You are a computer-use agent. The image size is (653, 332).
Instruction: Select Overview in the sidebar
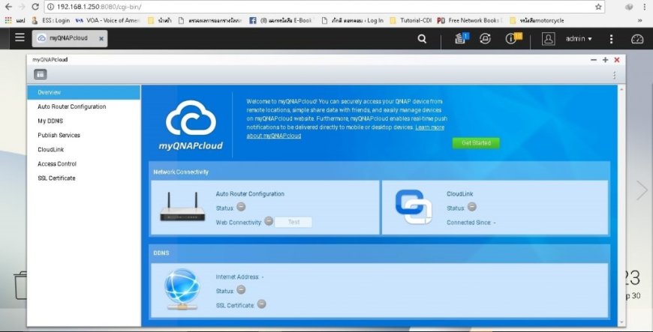pos(84,92)
